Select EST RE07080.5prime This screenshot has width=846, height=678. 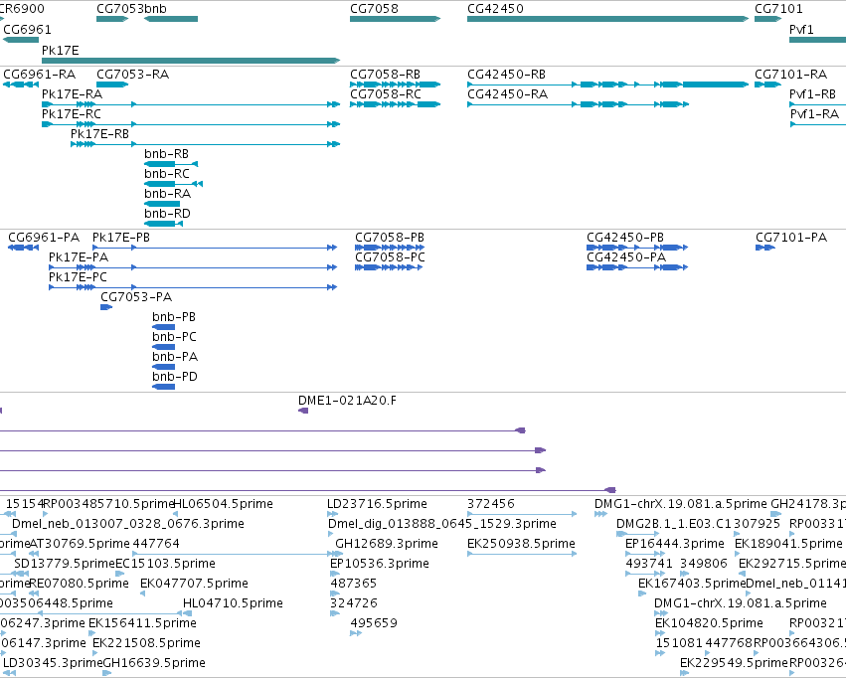79,584
